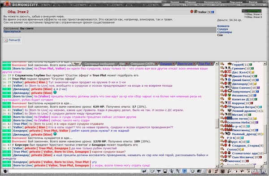
Task: Click the funnel filter icon in chat toolbar
Action: click(x=159, y=171)
